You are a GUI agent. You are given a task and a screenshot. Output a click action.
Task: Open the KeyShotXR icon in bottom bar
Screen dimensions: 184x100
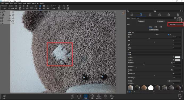99,97
